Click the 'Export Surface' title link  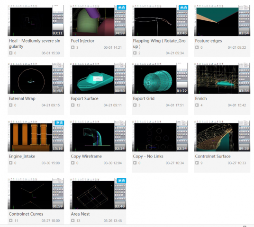coord(84,98)
